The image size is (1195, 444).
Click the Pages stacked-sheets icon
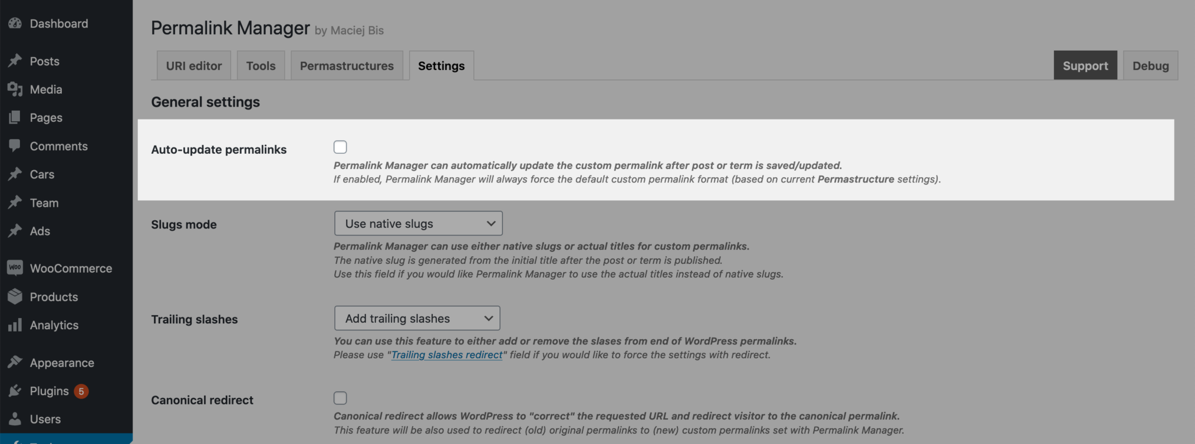tap(15, 117)
